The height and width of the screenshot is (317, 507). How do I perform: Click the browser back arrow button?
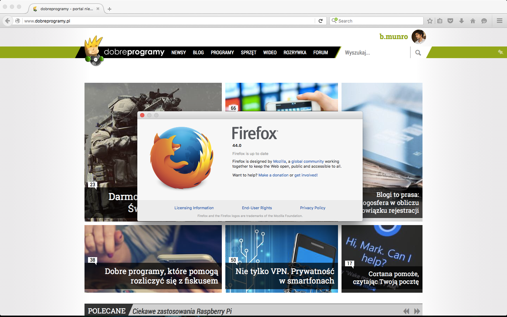(7, 21)
